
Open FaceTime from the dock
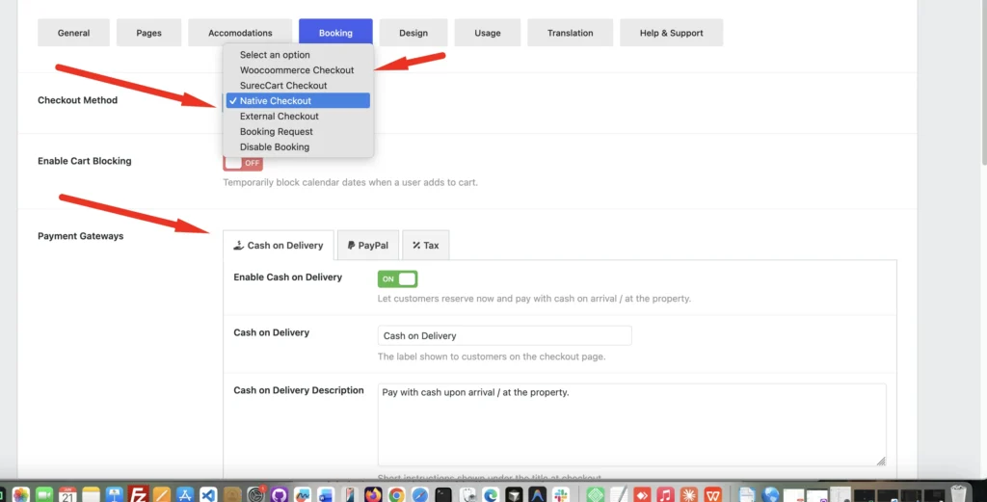44,494
